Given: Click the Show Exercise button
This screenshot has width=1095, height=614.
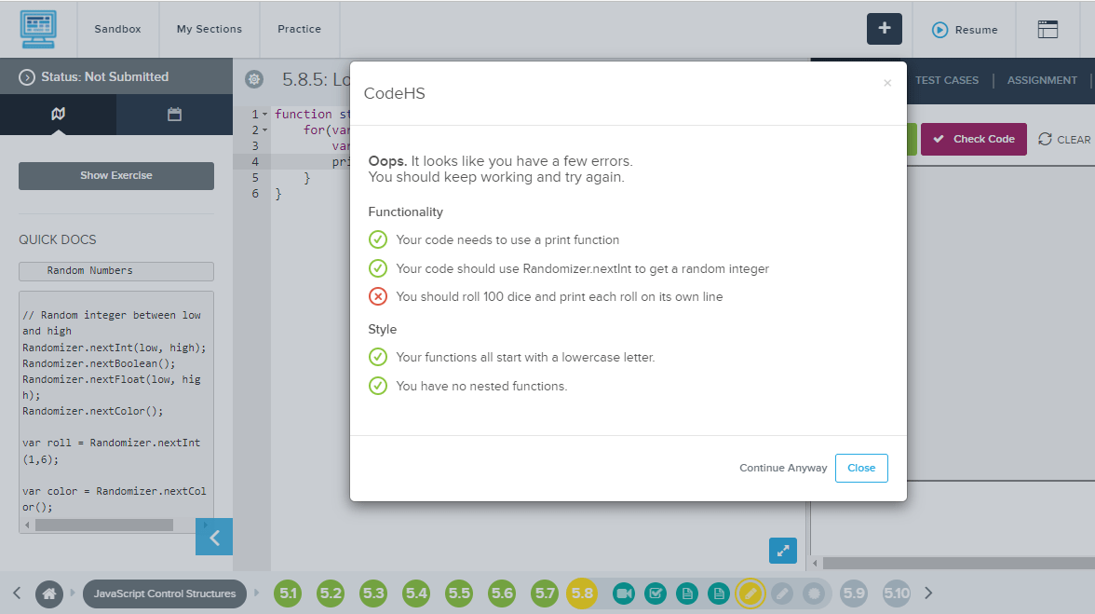Looking at the screenshot, I should click(115, 175).
